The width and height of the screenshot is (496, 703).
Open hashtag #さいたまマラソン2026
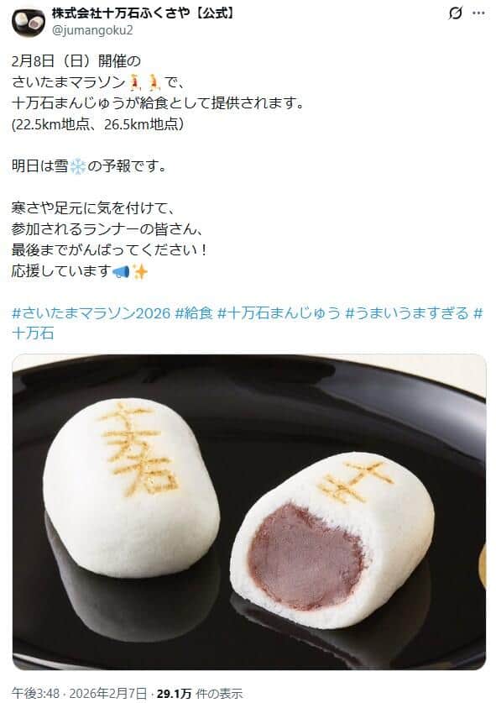click(91, 313)
